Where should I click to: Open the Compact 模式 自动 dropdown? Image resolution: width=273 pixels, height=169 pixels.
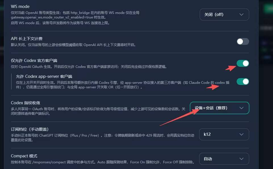224,159
